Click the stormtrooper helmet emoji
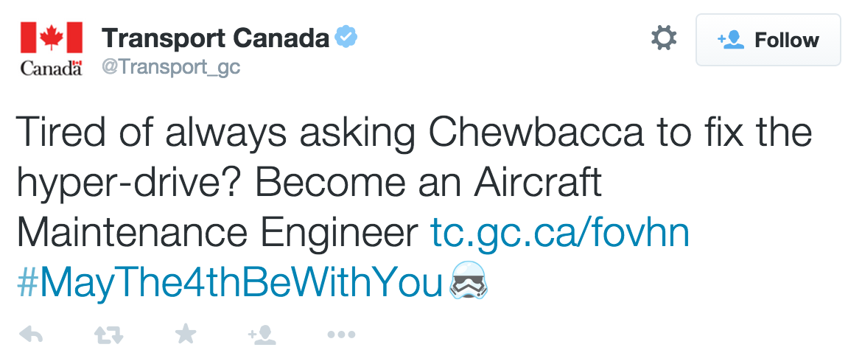 click(469, 281)
